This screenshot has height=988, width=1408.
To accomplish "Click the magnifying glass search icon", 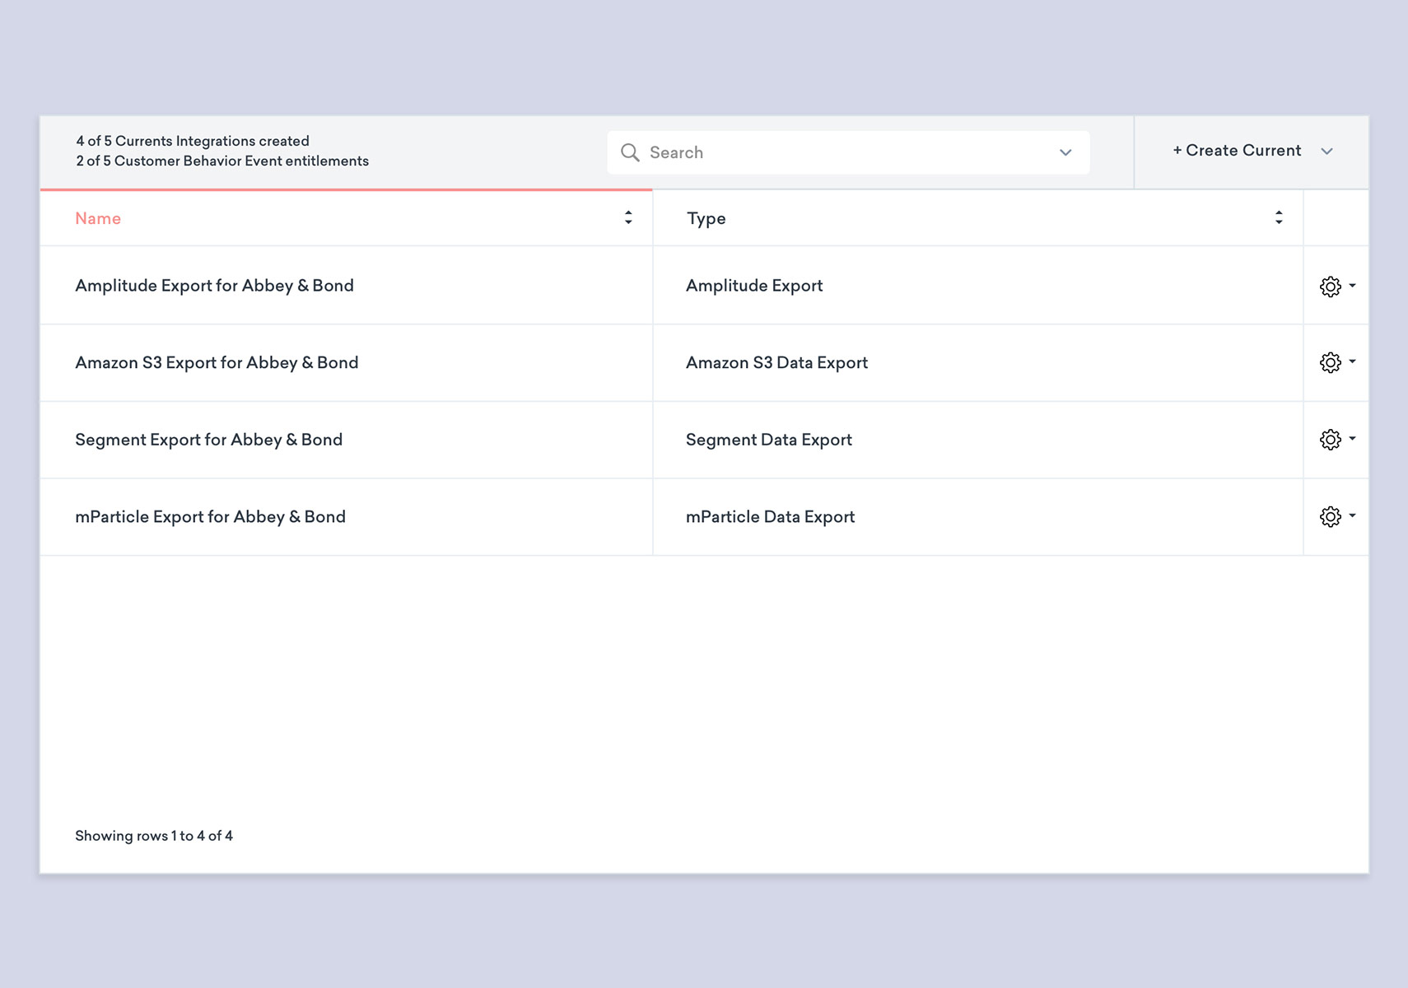I will pos(630,152).
